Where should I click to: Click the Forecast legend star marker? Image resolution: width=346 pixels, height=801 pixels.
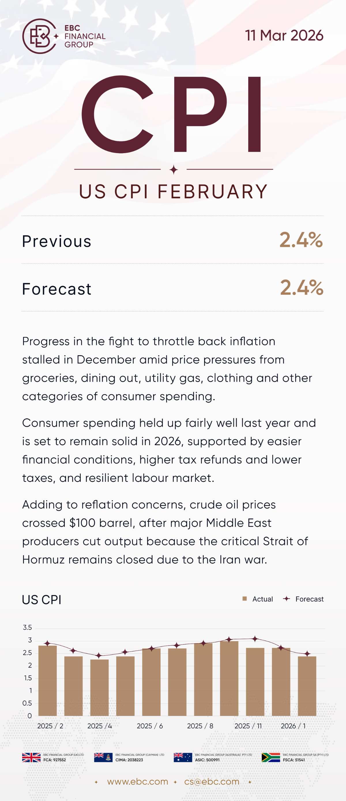(287, 599)
